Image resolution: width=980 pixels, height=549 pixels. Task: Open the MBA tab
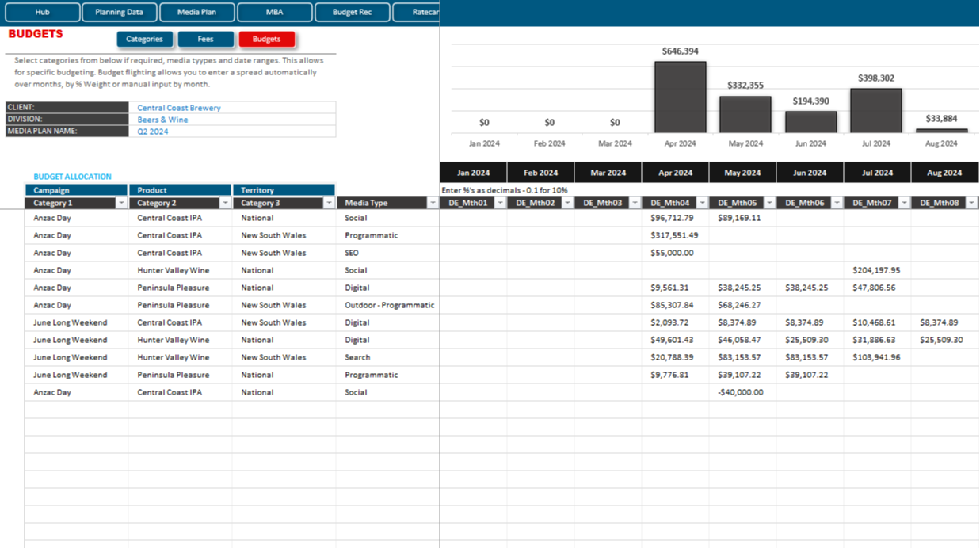click(274, 12)
